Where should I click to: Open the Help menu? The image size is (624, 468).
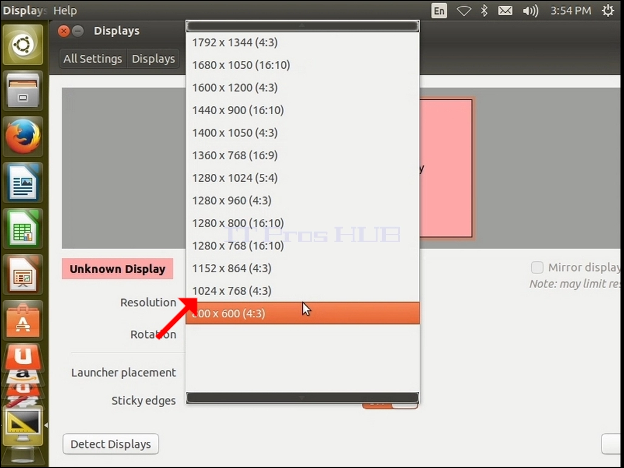(65, 10)
